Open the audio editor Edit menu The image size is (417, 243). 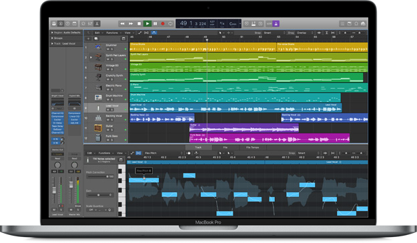click(91, 153)
